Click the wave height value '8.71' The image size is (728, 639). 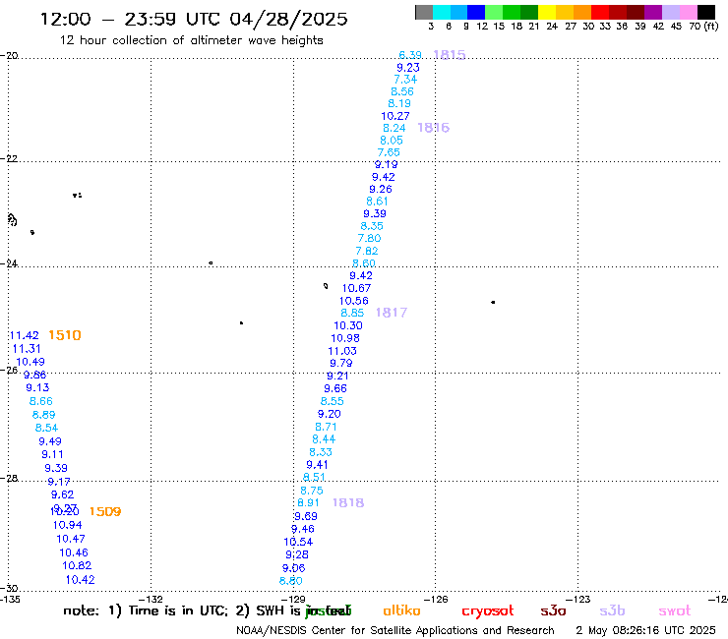(x=326, y=427)
